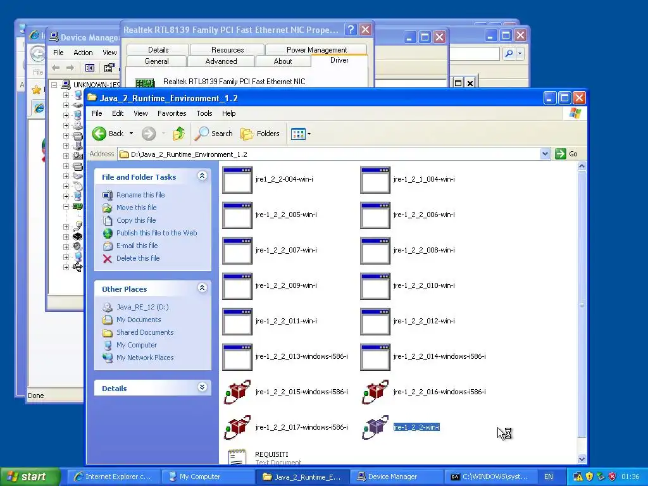Image resolution: width=648 pixels, height=486 pixels.
Task: Open Java_RE_12 (D:) from Other Places
Action: pos(142,307)
